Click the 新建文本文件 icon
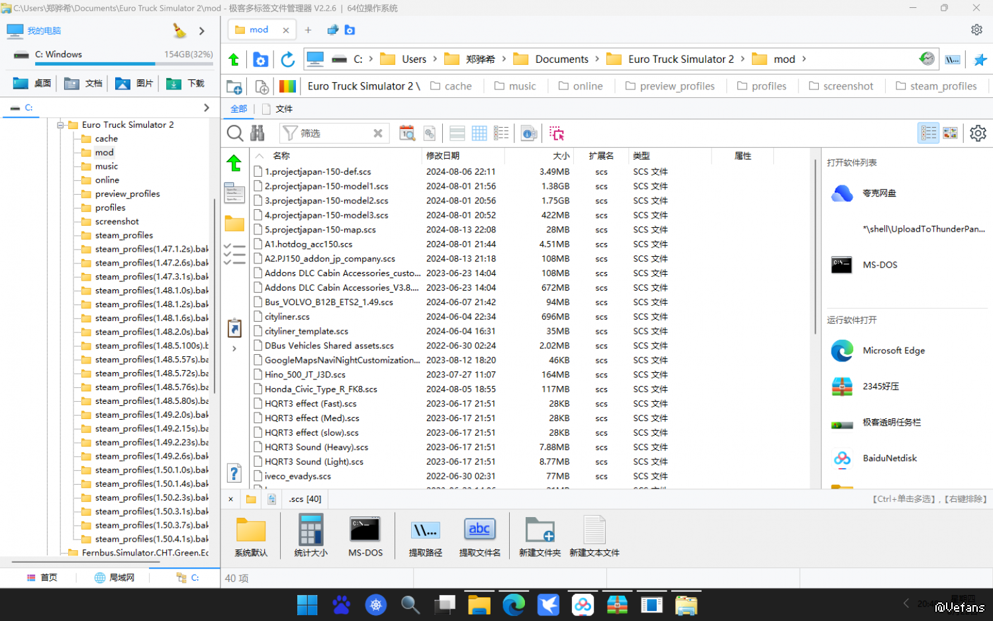 pyautogui.click(x=594, y=535)
